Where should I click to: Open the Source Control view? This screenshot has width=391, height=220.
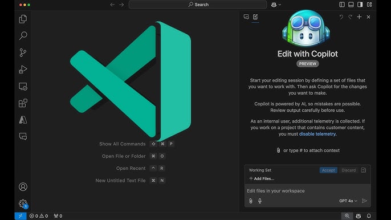point(23,52)
